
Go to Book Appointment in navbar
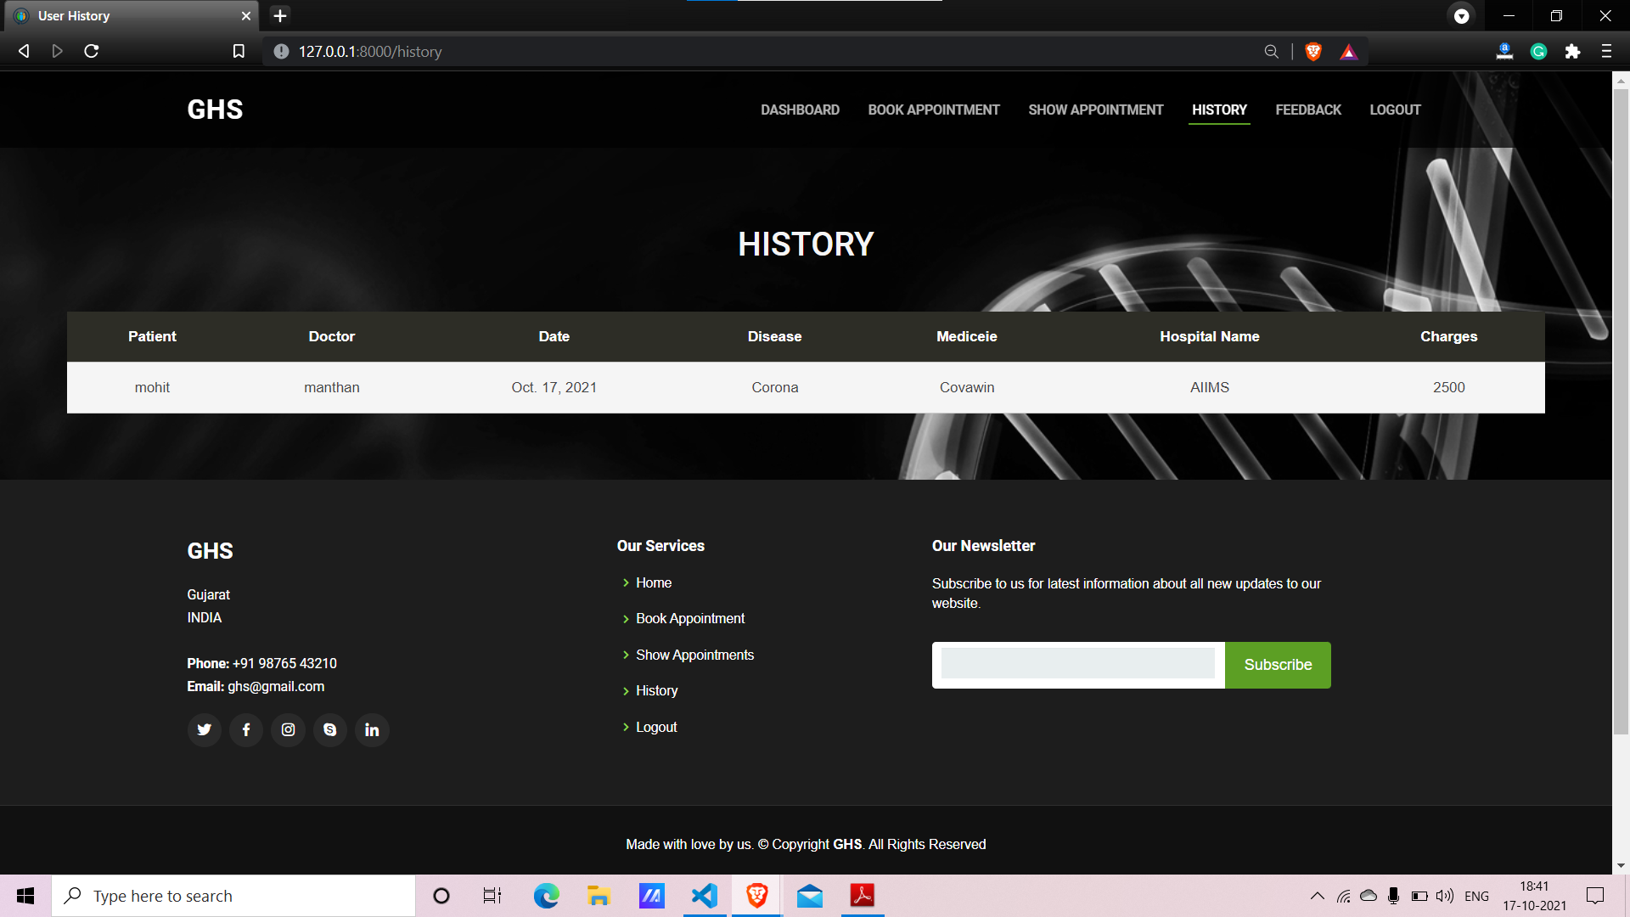pyautogui.click(x=933, y=110)
